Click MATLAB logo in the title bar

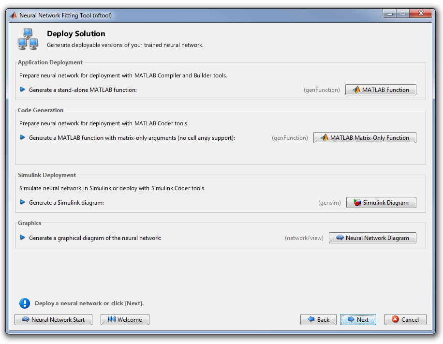pyautogui.click(x=13, y=15)
